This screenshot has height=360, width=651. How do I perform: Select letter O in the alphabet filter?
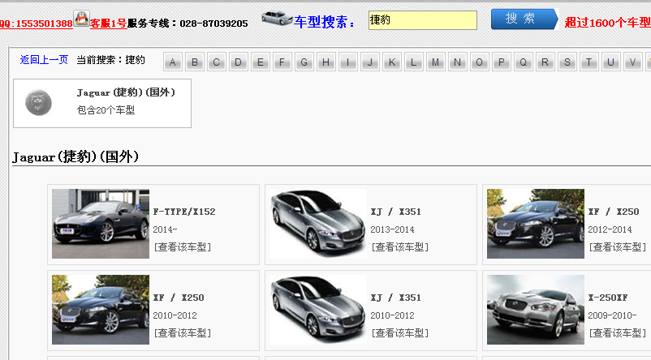coord(480,62)
